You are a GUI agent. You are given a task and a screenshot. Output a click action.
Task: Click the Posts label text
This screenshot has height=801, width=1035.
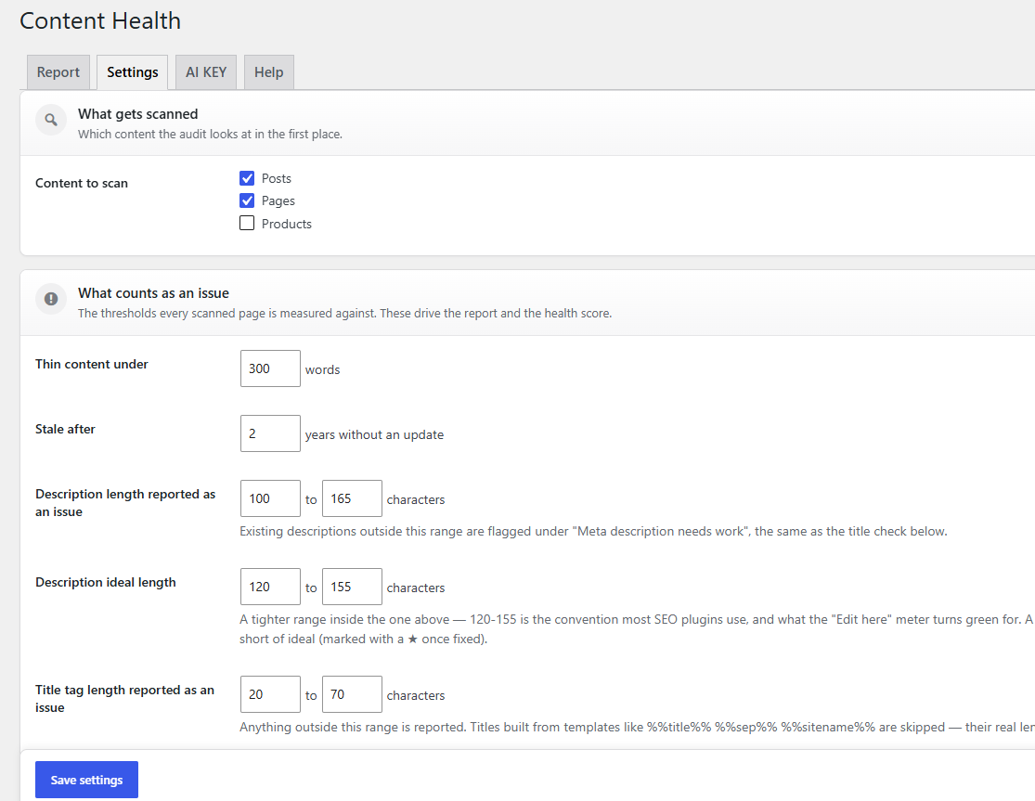pos(276,179)
